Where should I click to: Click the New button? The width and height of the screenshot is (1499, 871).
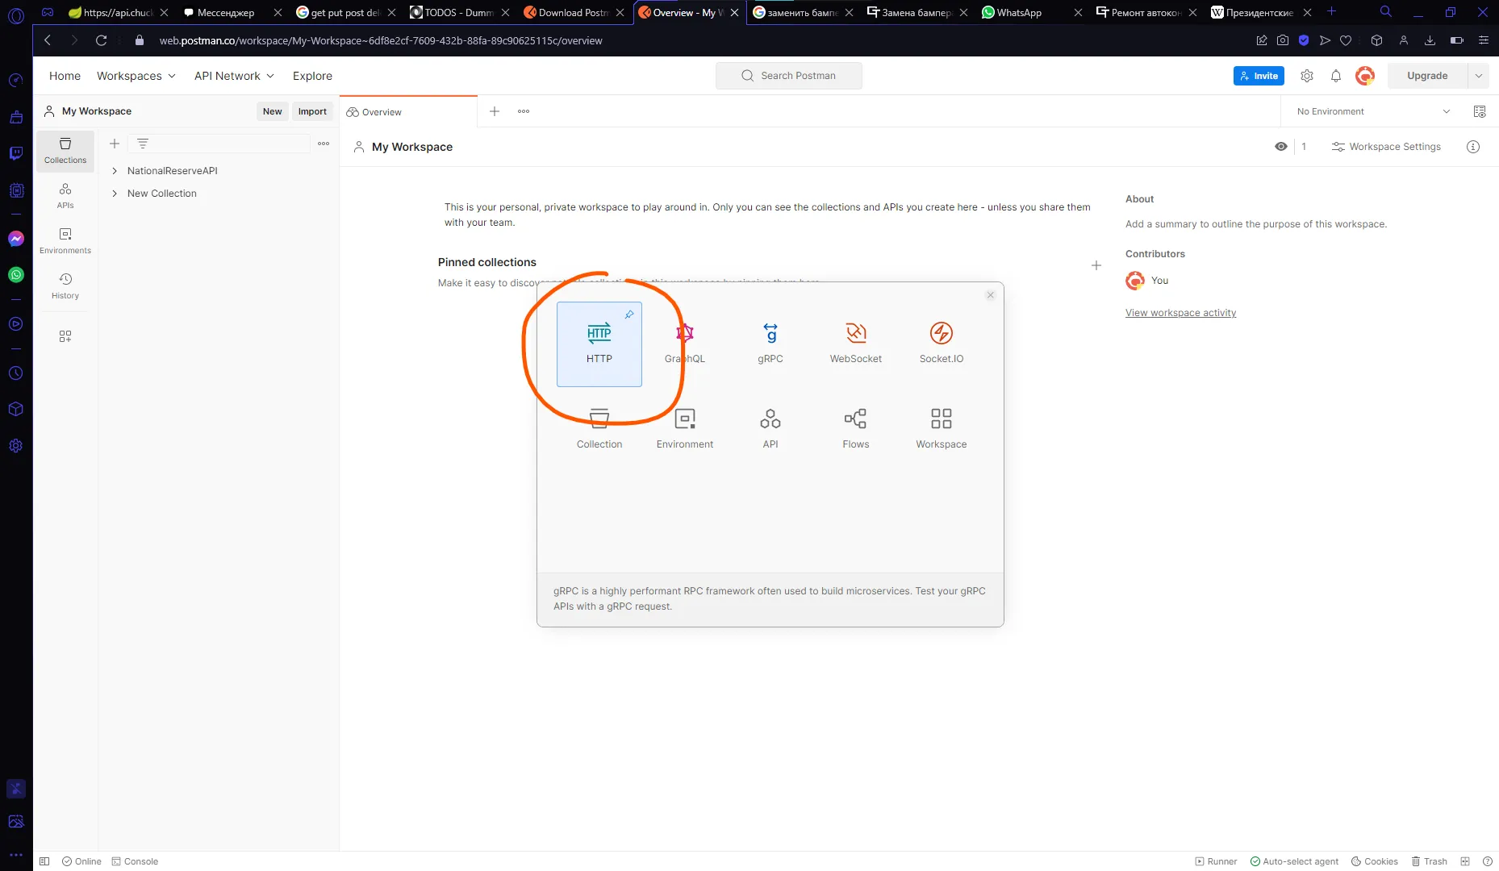[x=273, y=111]
